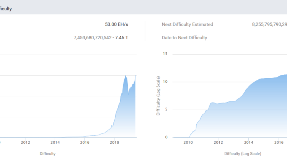Click the 10 value on the log chart y-axis
Image resolution: width=287 pixels, height=164 pixels.
(x=165, y=82)
